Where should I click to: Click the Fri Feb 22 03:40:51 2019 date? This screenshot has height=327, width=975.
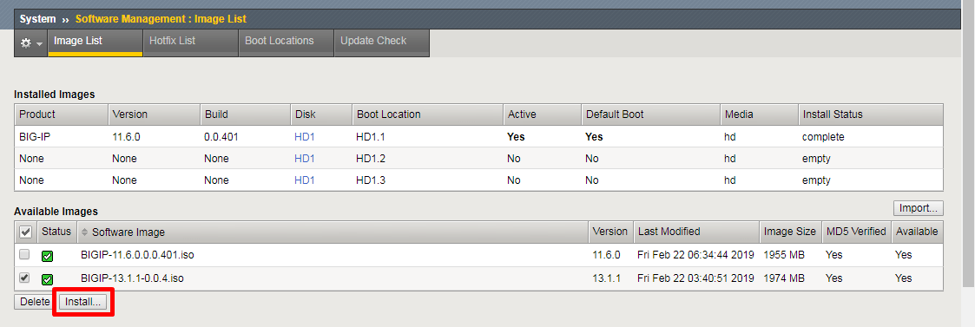(695, 278)
